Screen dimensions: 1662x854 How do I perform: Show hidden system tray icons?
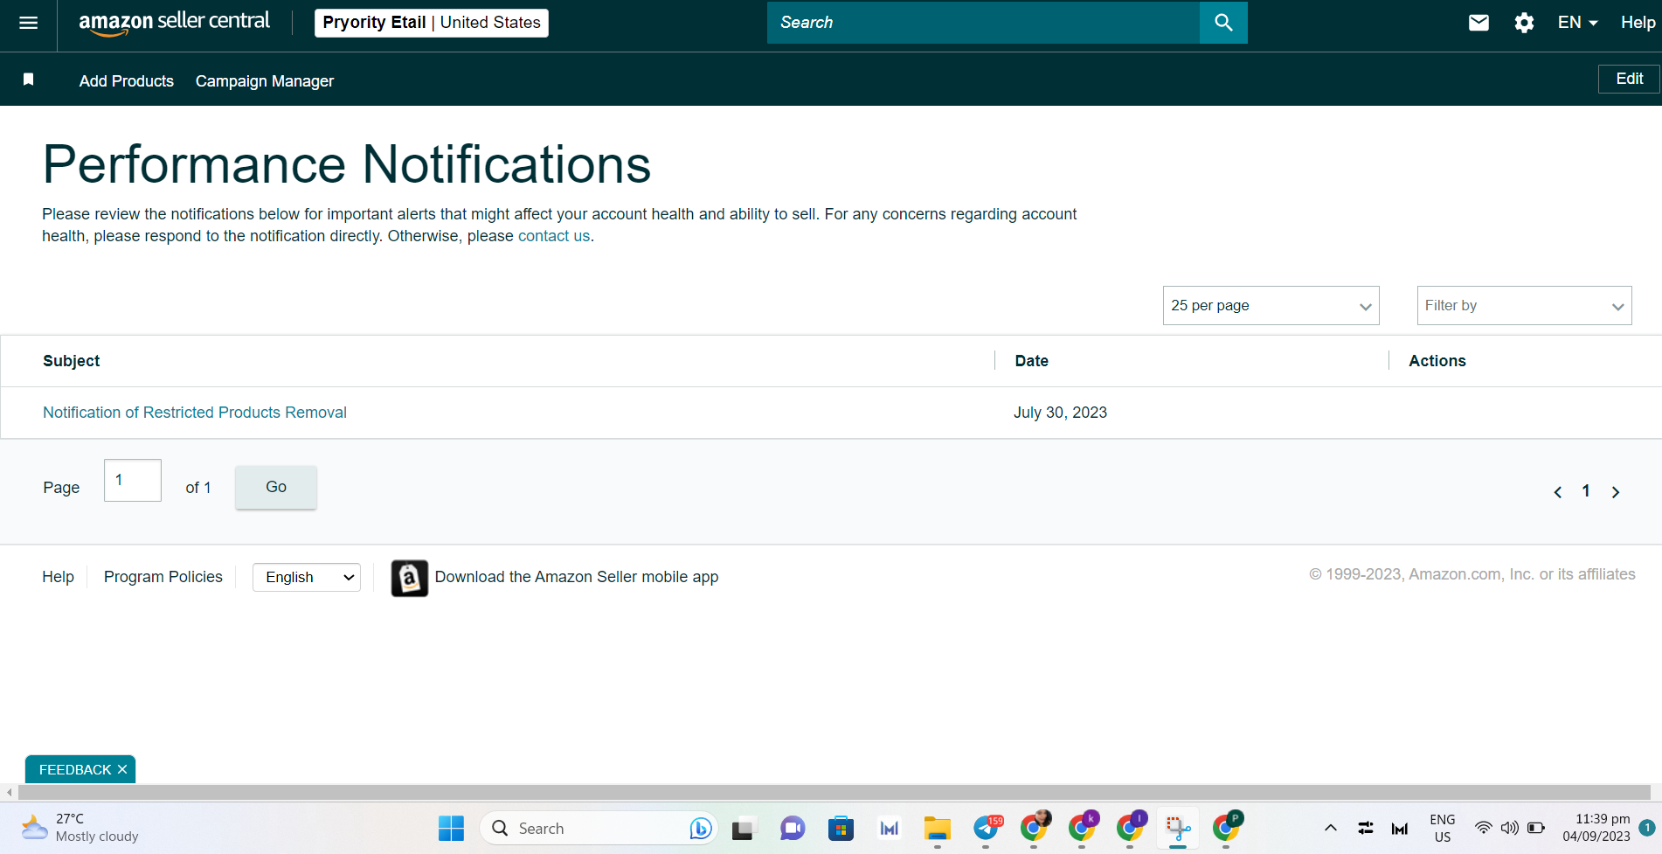click(x=1330, y=828)
